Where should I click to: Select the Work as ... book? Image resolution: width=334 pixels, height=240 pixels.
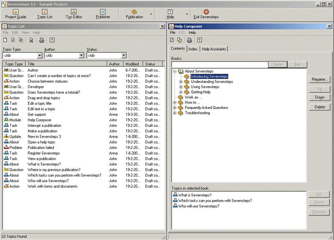pyautogui.click(x=193, y=97)
